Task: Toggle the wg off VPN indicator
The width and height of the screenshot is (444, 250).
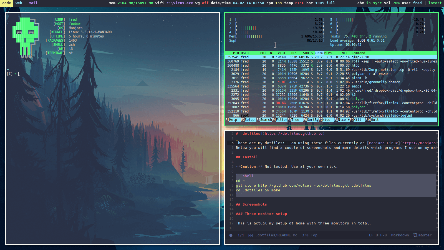Action: tap(202, 3)
